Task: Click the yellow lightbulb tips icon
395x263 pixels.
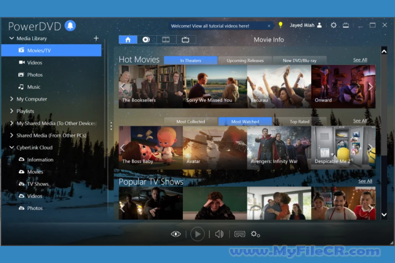Action: pos(280,25)
